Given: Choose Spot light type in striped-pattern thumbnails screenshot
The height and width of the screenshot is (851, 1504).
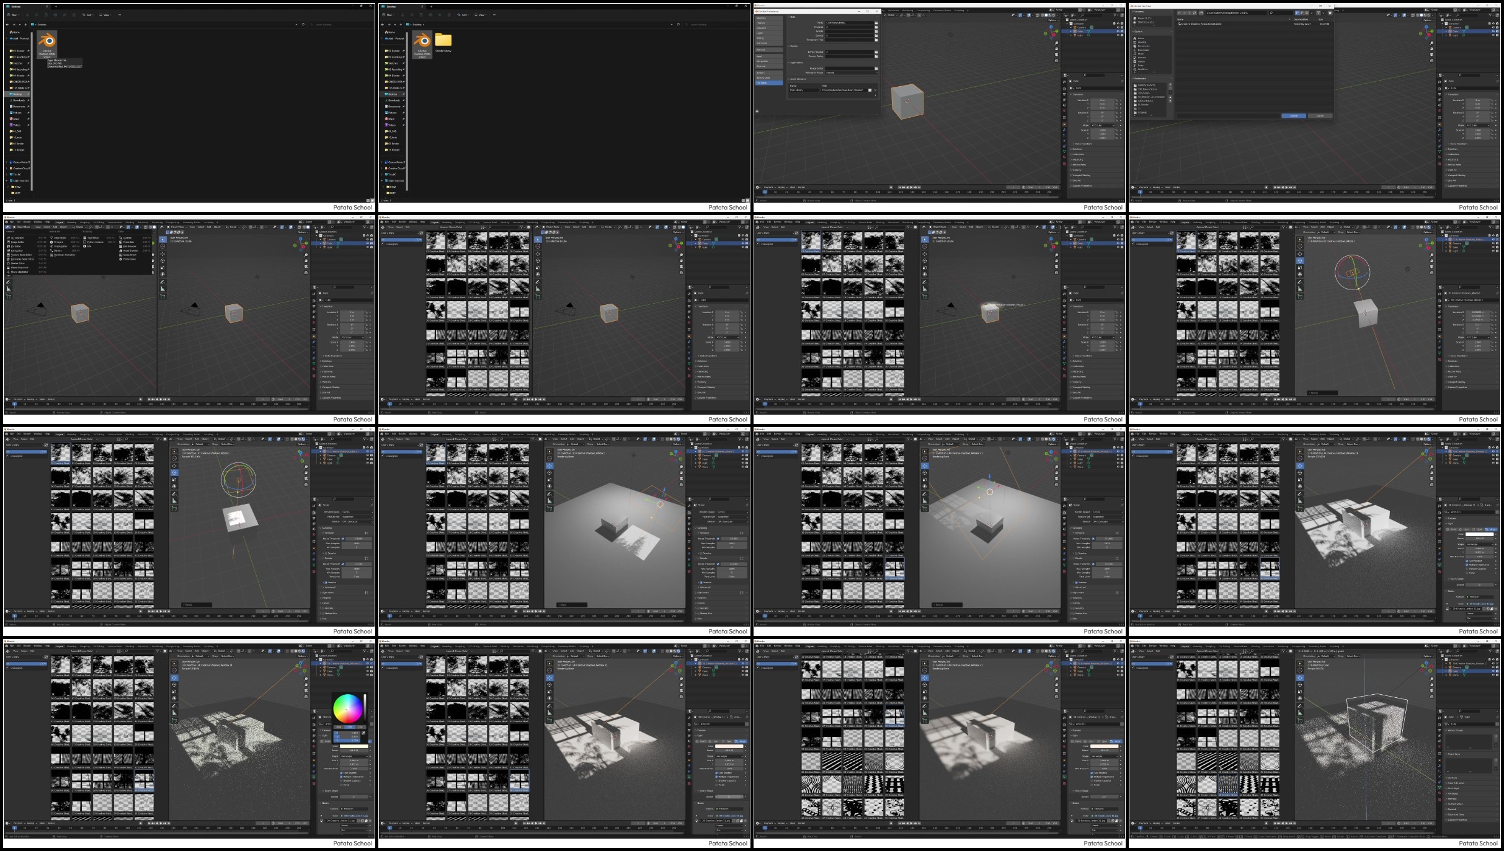Looking at the screenshot, I should (1101, 741).
